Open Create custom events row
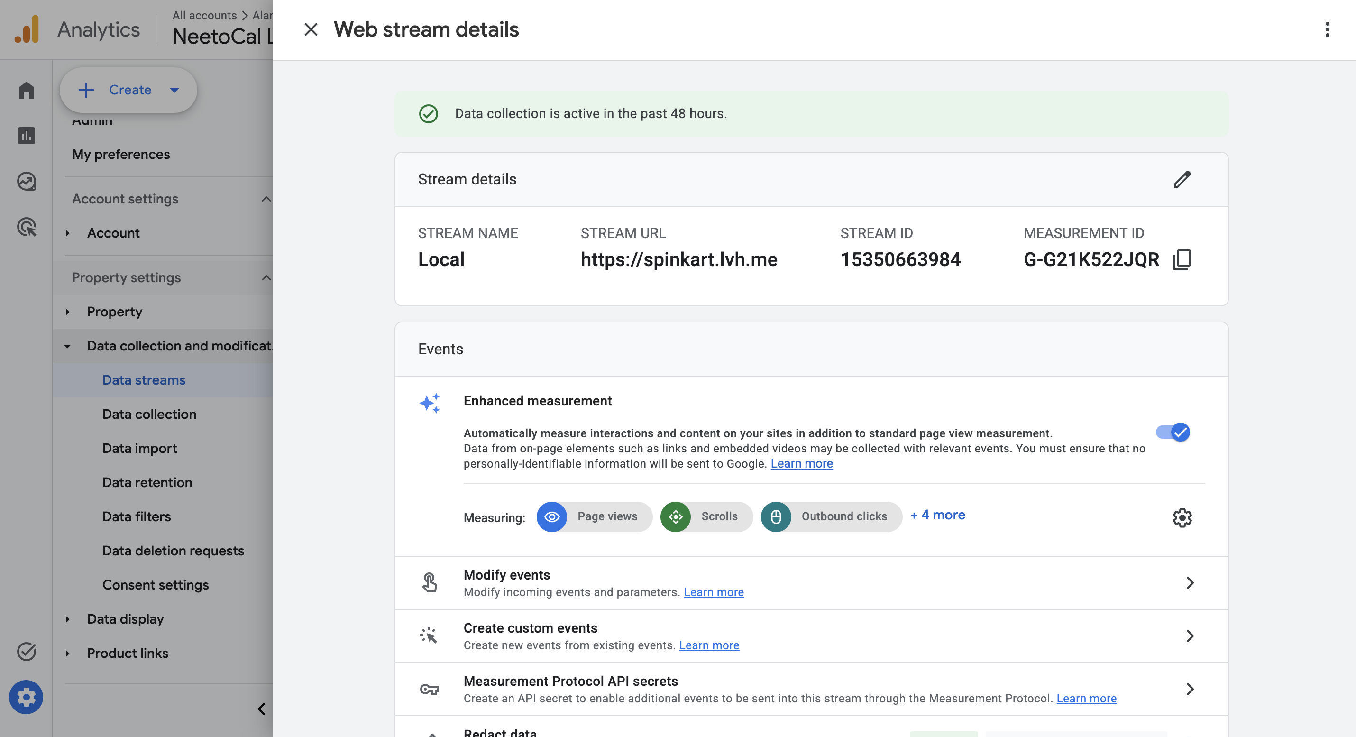Image resolution: width=1356 pixels, height=737 pixels. point(811,636)
